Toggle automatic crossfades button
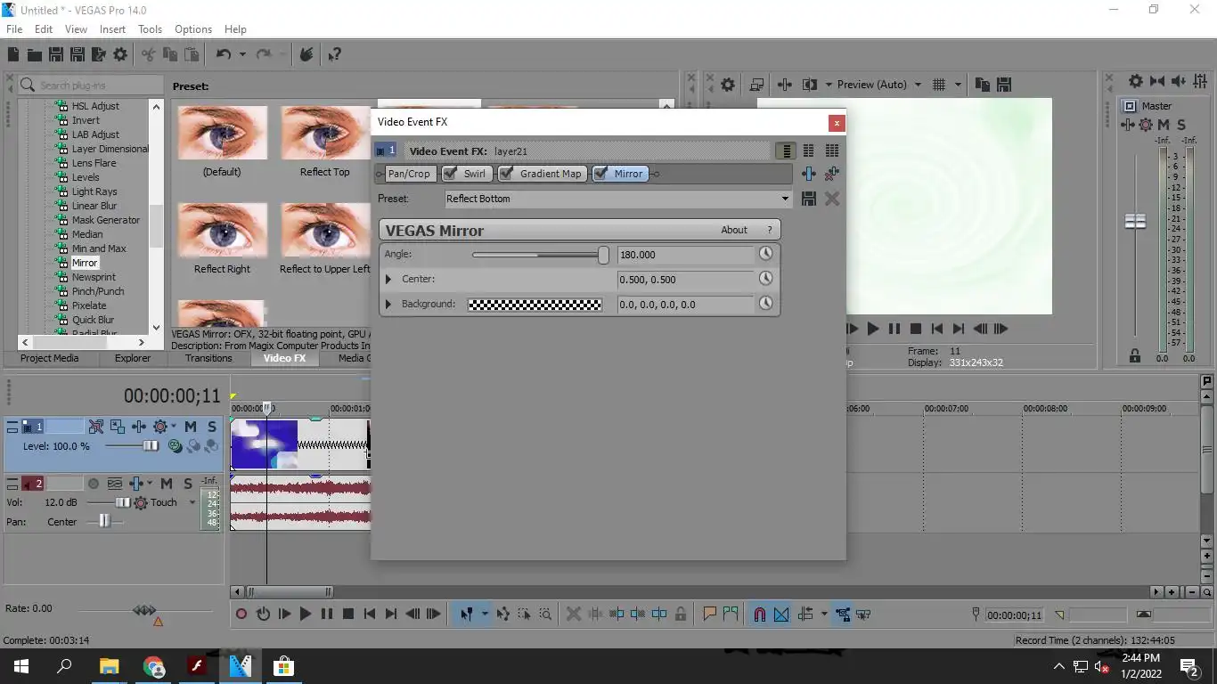 point(781,614)
